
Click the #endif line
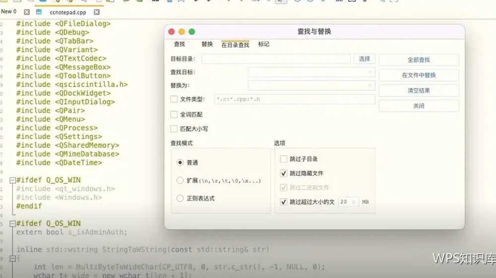click(29, 206)
